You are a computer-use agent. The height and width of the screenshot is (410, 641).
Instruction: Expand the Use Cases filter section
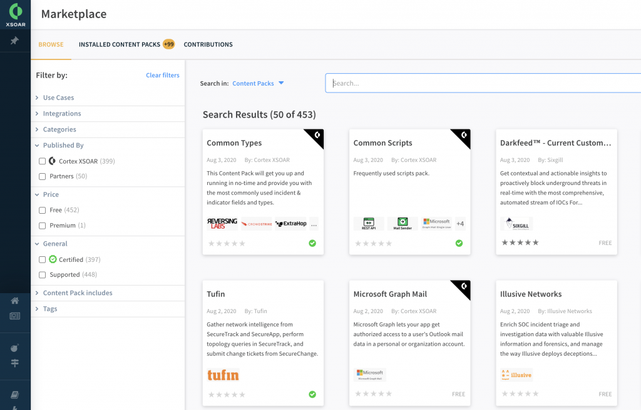coord(58,97)
